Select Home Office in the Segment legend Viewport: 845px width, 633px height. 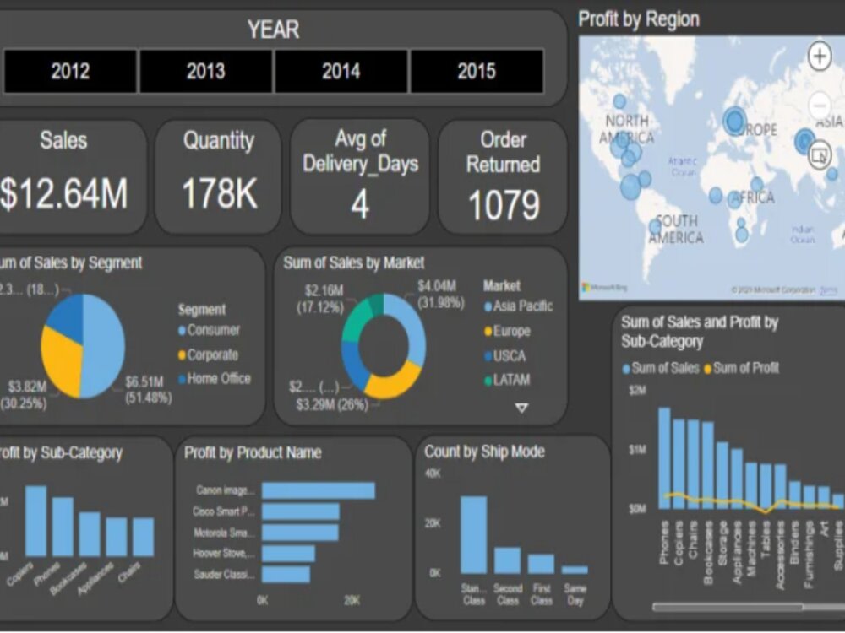click(215, 379)
